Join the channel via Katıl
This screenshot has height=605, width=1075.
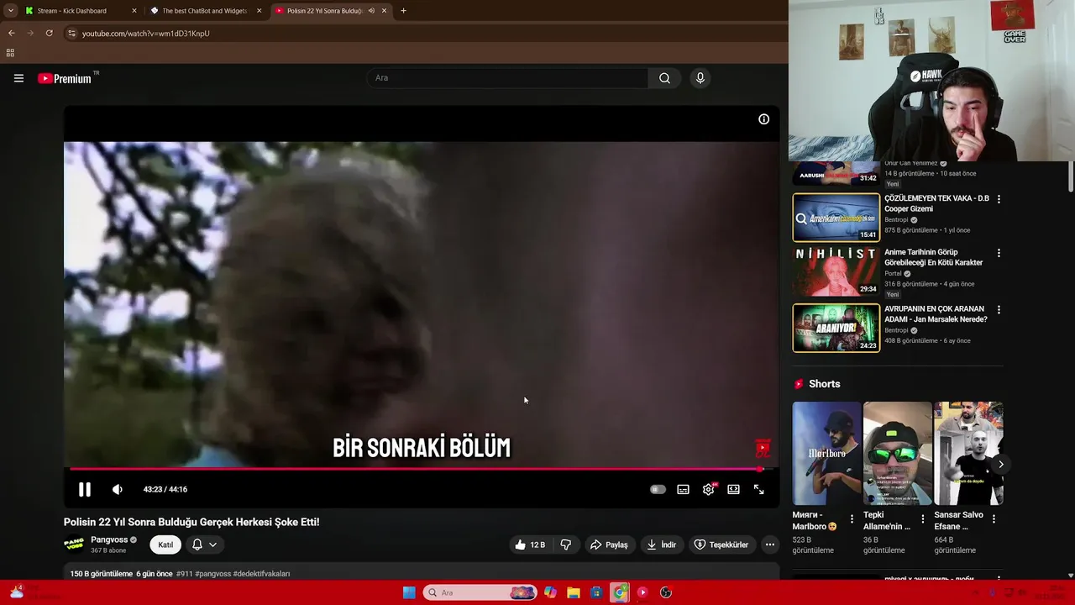click(165, 544)
